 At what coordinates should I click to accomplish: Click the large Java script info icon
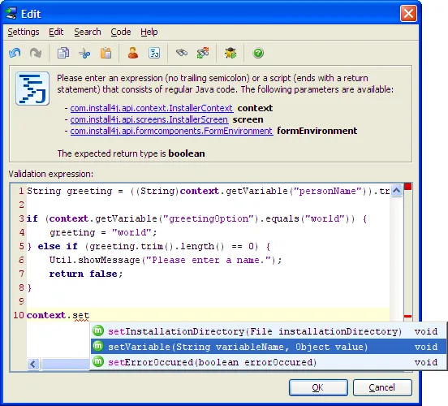click(x=32, y=89)
